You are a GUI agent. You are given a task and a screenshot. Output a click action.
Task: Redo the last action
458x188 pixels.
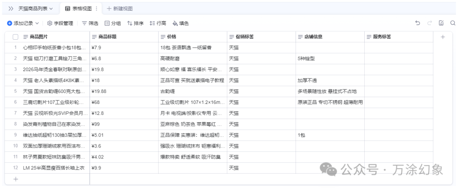point(429,23)
